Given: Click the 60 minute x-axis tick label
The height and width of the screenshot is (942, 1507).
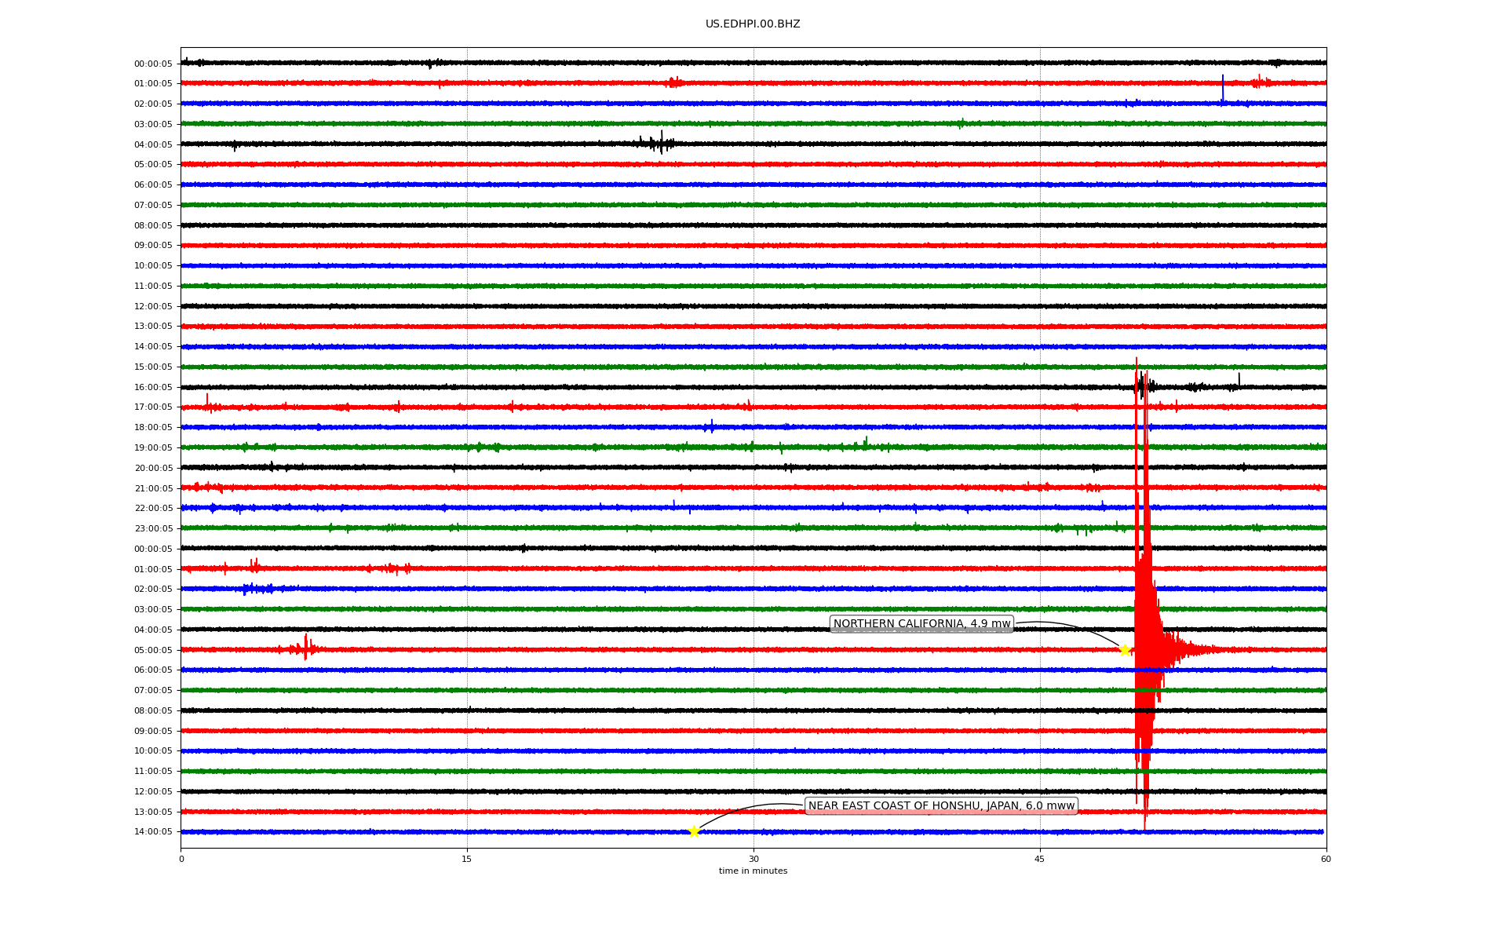Looking at the screenshot, I should 1325,859.
